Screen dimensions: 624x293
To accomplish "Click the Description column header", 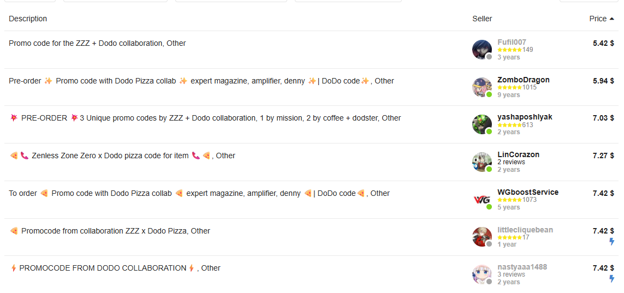I will coord(28,19).
